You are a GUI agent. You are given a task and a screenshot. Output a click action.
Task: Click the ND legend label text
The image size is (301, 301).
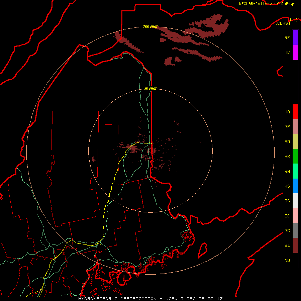pos(287,261)
